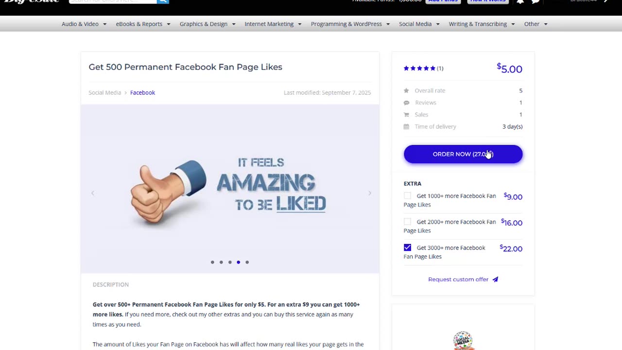Click the search magnifier icon
This screenshot has height=350, width=622.
click(163, 1)
